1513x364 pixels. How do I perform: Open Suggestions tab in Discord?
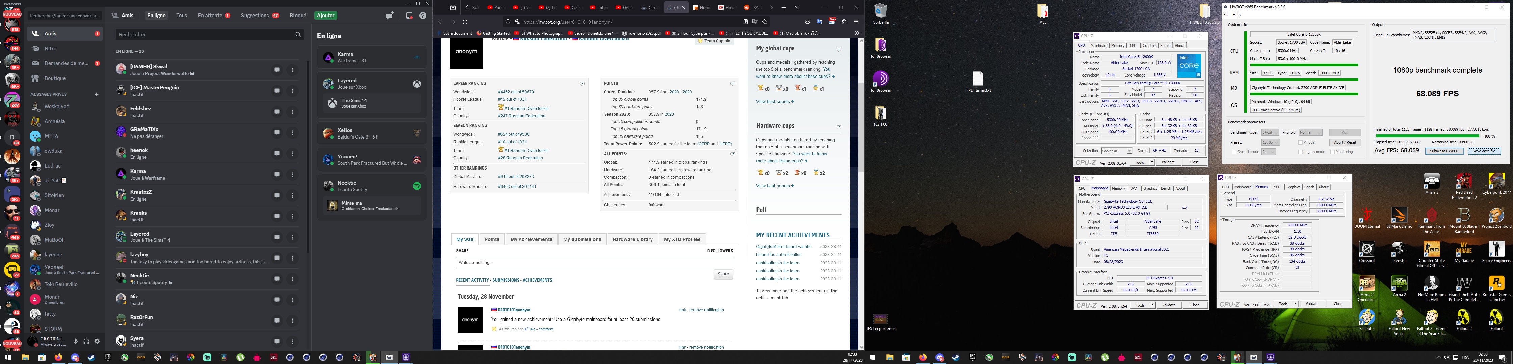[x=260, y=15]
